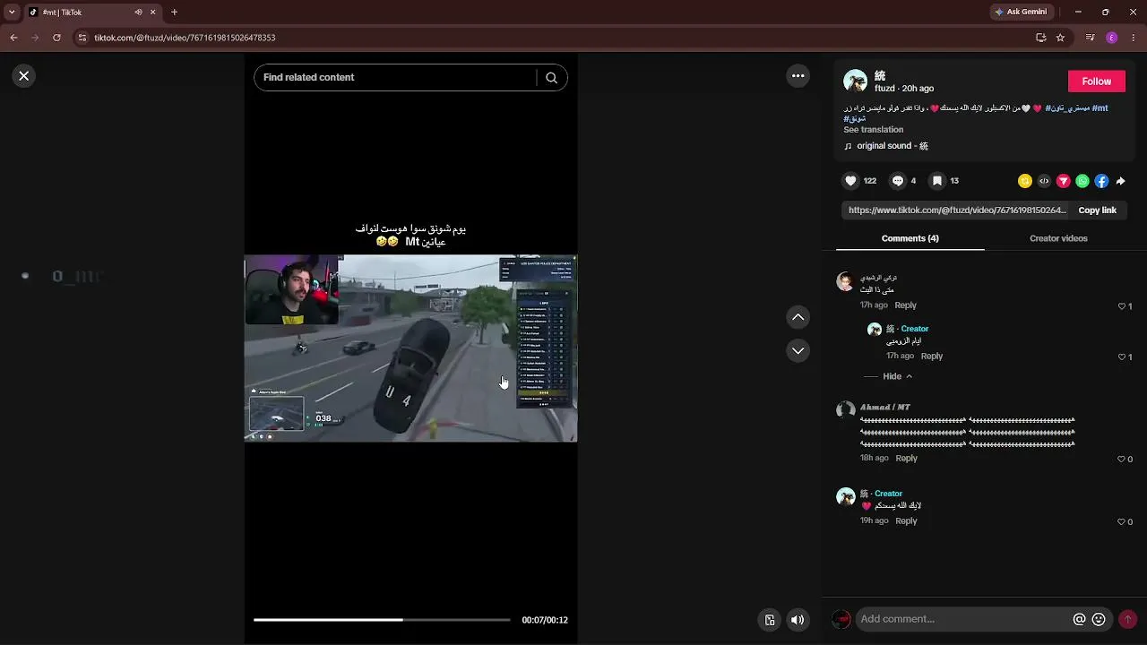Select the video URL text field
The height and width of the screenshot is (645, 1147).
click(956, 211)
